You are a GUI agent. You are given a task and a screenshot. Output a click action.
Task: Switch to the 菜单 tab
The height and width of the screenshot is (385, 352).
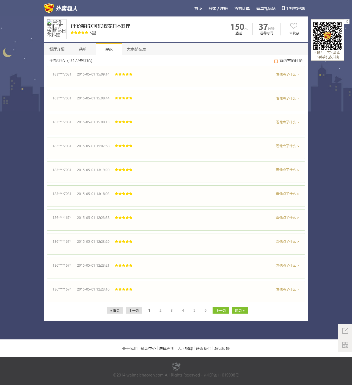[82, 49]
